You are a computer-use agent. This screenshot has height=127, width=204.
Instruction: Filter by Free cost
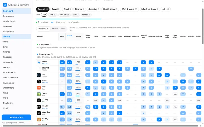53,15
